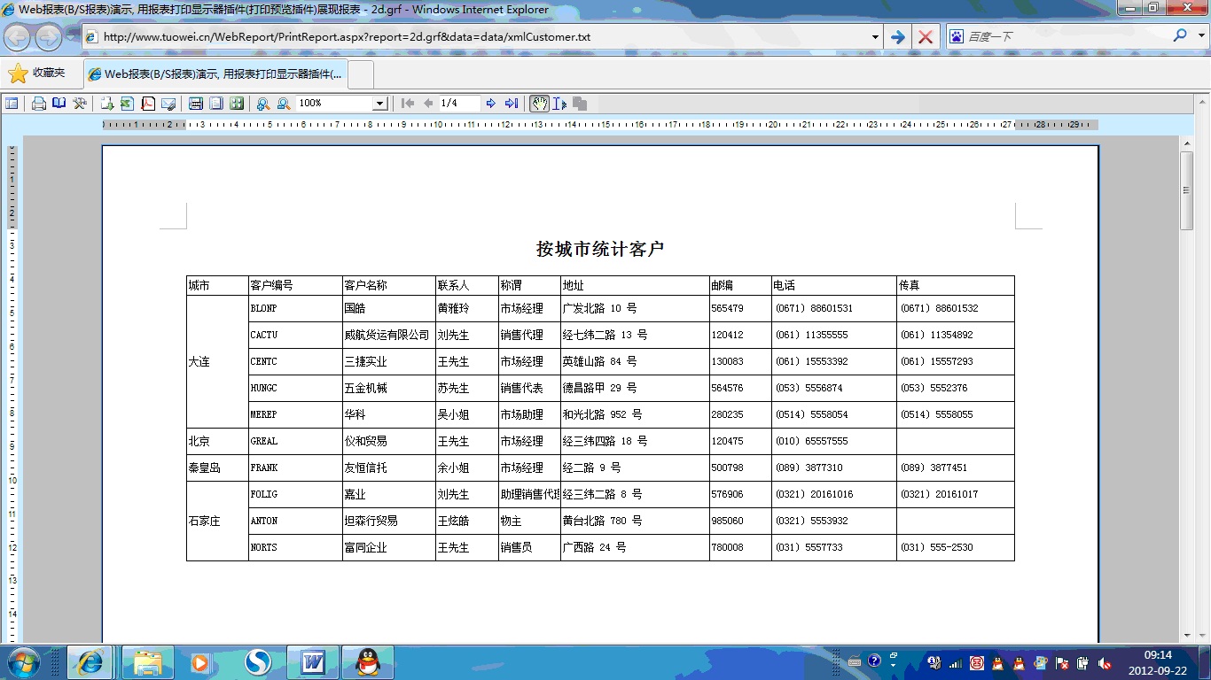
Task: Jump to the last report page
Action: (x=512, y=104)
